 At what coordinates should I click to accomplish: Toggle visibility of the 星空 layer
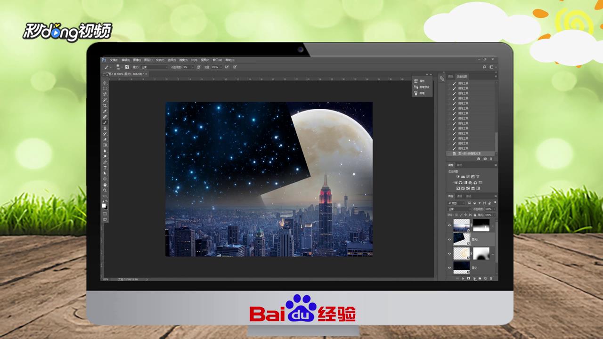click(449, 267)
